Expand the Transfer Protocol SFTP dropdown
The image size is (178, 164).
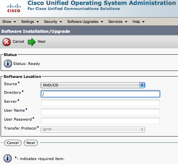(93, 130)
